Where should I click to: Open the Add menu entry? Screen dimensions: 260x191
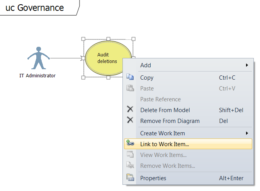pyautogui.click(x=188, y=65)
